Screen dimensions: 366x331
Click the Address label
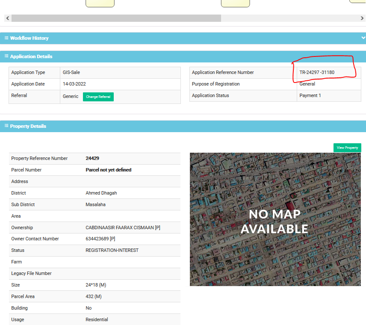20,181
